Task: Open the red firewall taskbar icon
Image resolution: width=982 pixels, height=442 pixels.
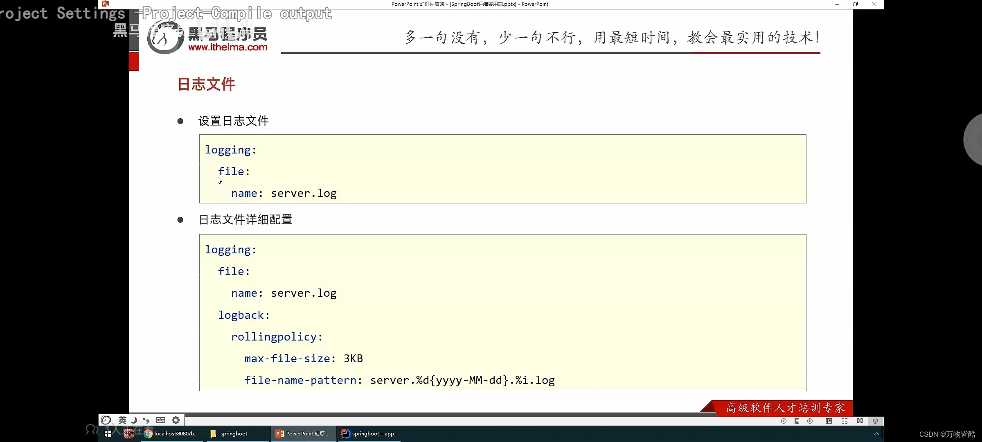Action: click(129, 434)
